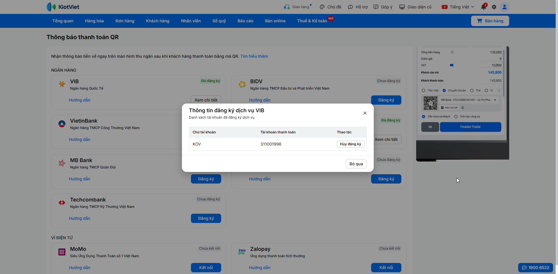This screenshot has width=558, height=274.
Task: Click the VietinBank logo
Action: pyautogui.click(x=62, y=124)
